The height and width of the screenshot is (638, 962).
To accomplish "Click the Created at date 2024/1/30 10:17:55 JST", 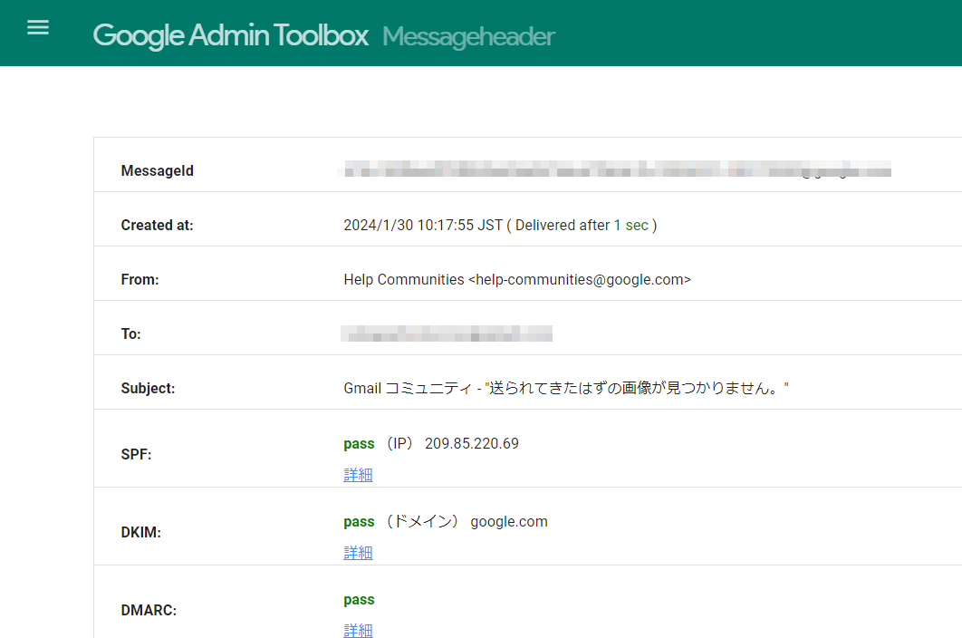I will click(x=423, y=226).
